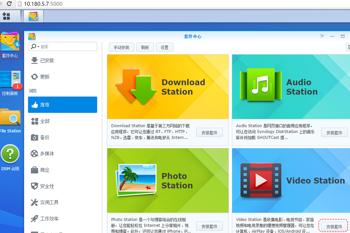The height and width of the screenshot is (233, 350).
Task: Click Package Center icon in taskbar
Action: coord(33,16)
